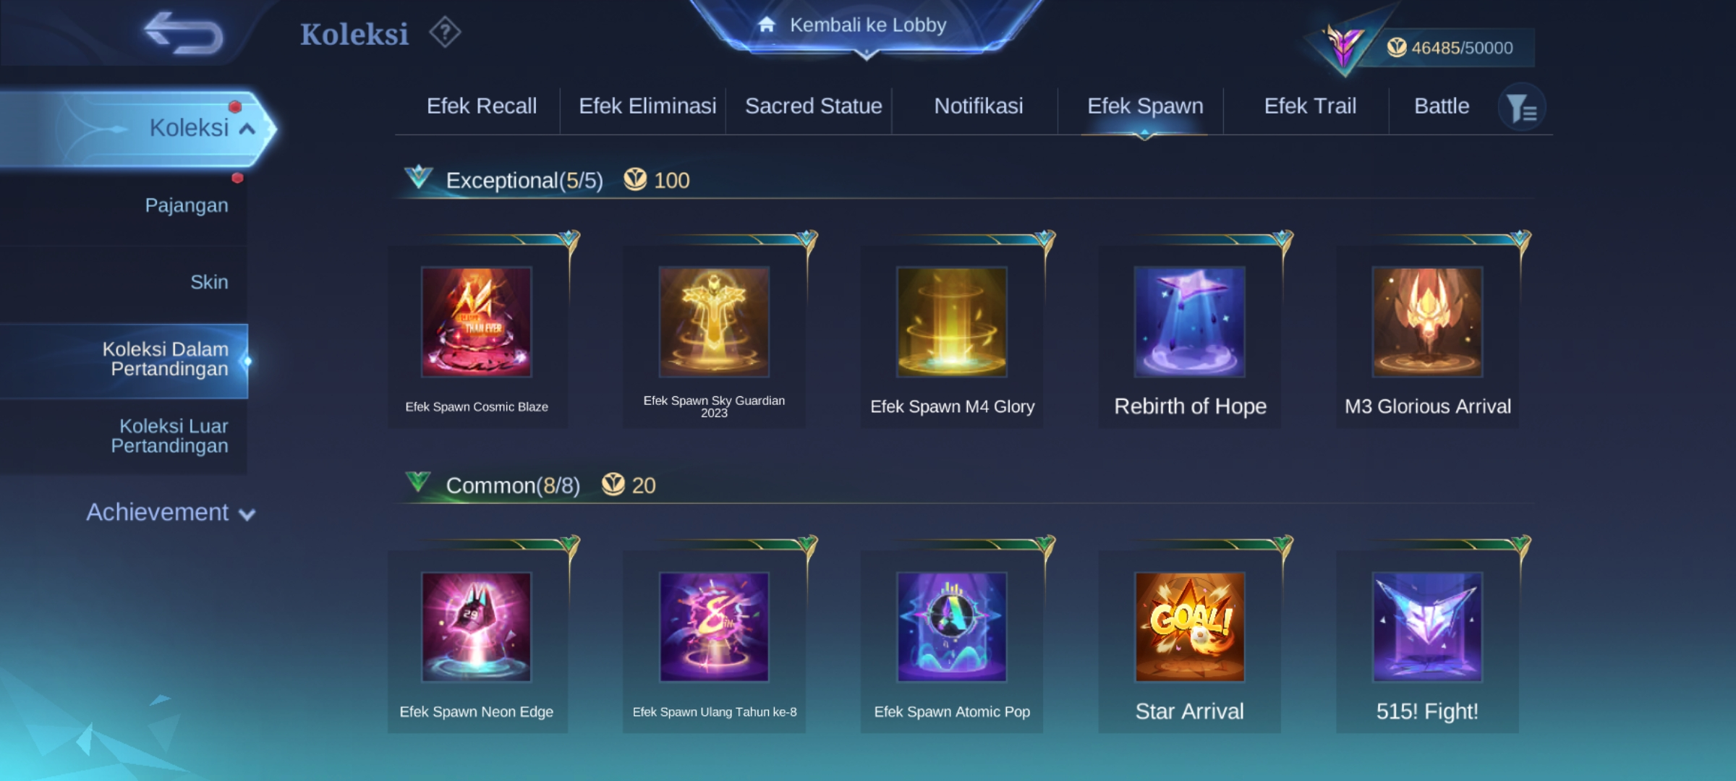Click the back arrow icon
The image size is (1736, 781).
[x=183, y=33]
